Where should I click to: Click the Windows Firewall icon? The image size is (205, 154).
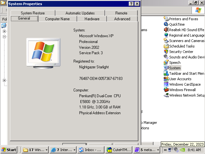(166, 90)
